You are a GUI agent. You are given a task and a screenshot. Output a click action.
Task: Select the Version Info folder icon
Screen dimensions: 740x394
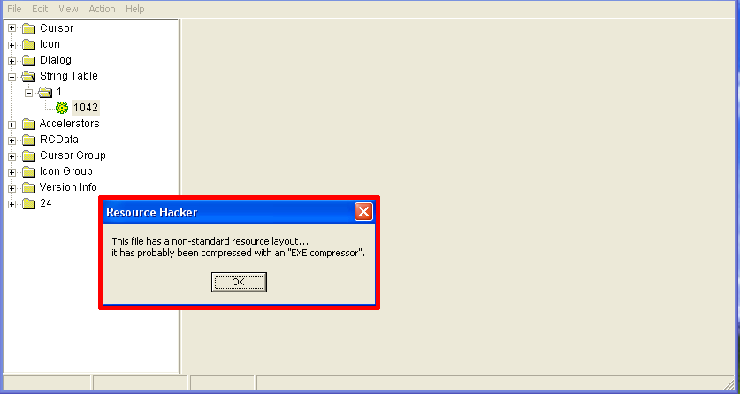pyautogui.click(x=29, y=187)
